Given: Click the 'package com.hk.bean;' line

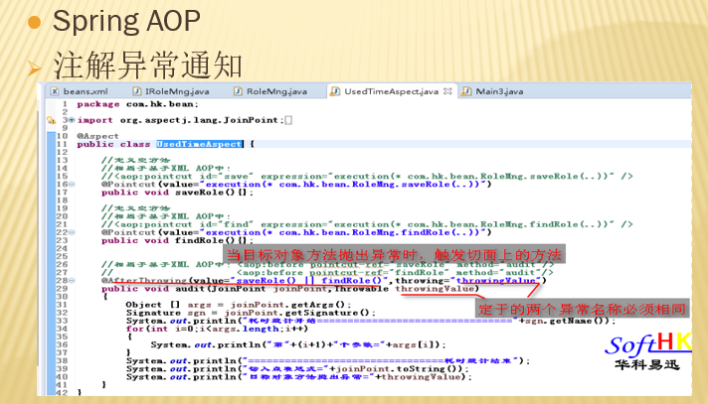Looking at the screenshot, I should [x=137, y=104].
